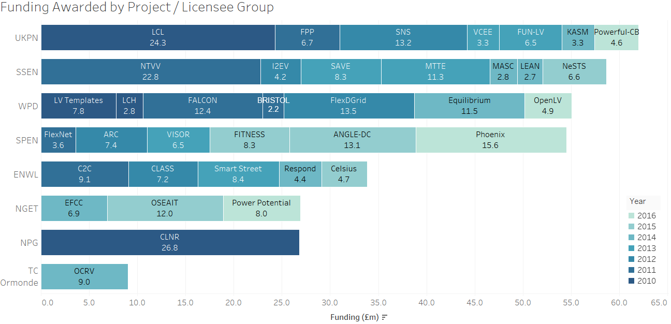This screenshot has height=324, width=671.
Task: Select the VISOR 6.5 bar segment
Action: coord(179,140)
